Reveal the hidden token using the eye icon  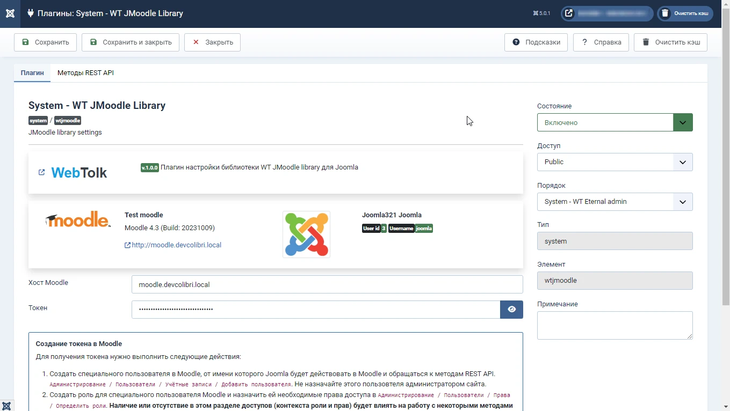[511, 310]
